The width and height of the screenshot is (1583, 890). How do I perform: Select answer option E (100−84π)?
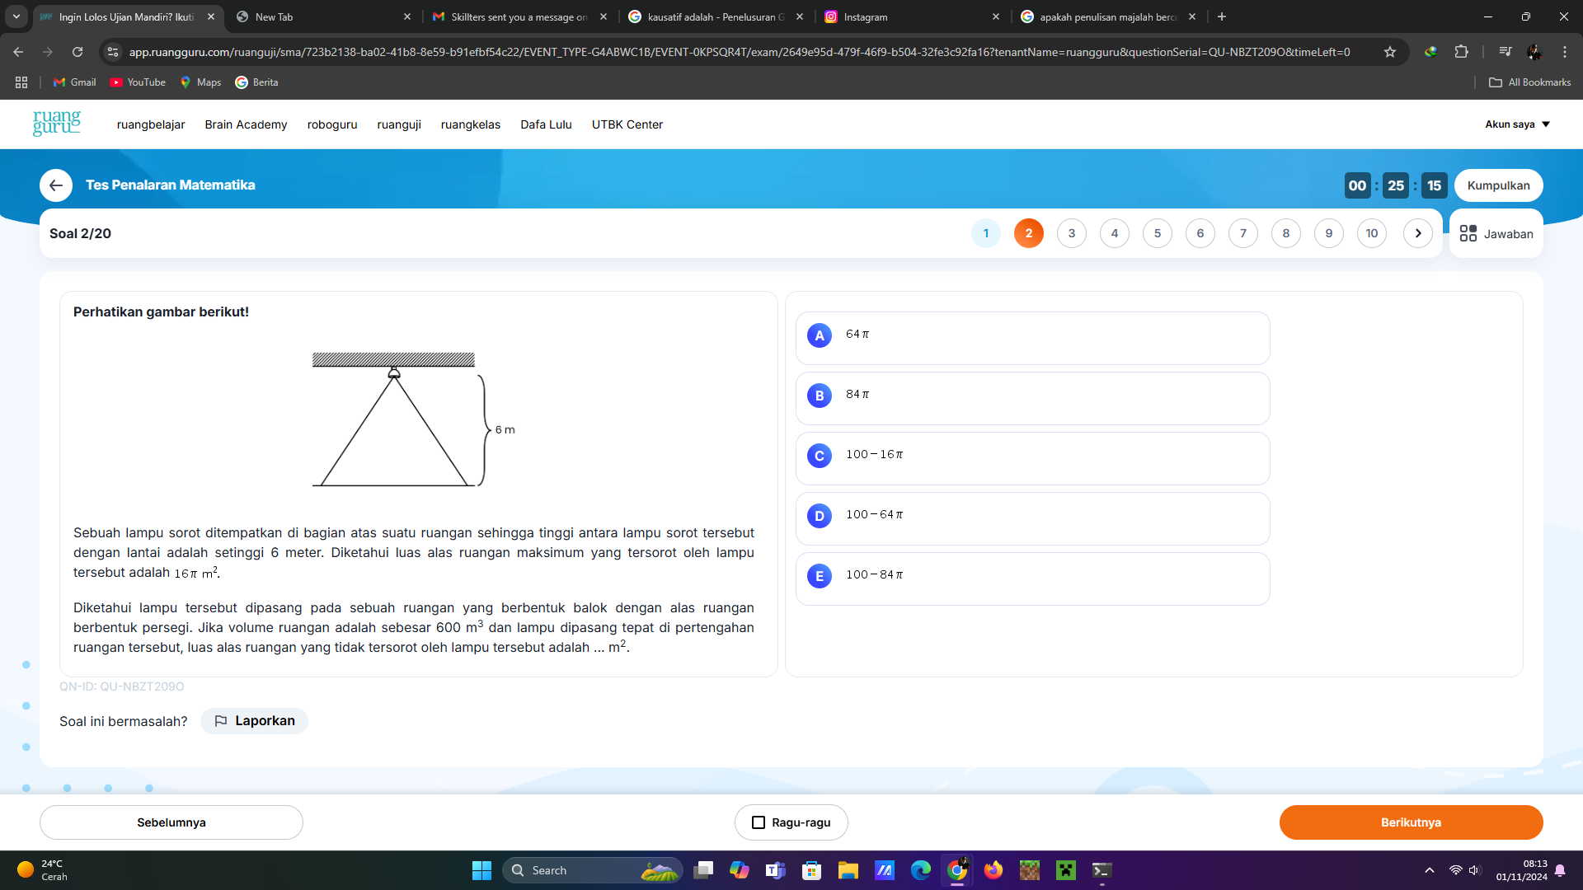[1035, 574]
